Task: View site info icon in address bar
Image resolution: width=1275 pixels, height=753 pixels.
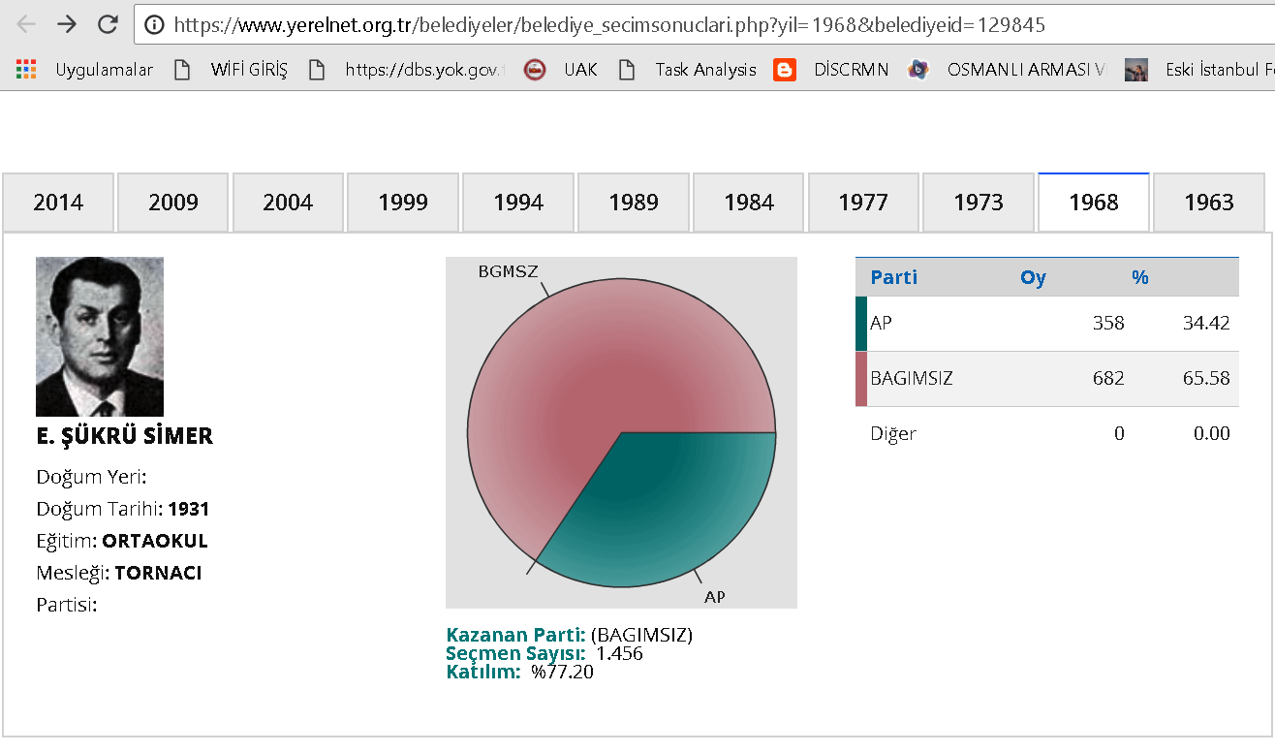Action: [x=154, y=25]
